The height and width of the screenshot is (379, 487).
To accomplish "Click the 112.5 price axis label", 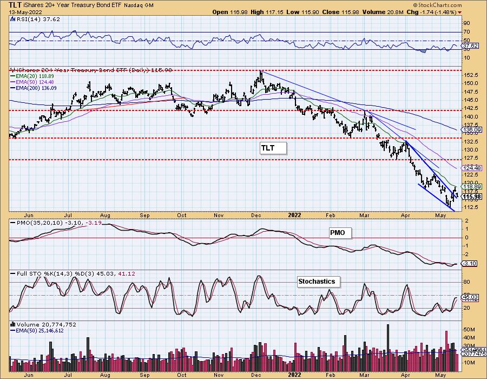I will pos(471,207).
